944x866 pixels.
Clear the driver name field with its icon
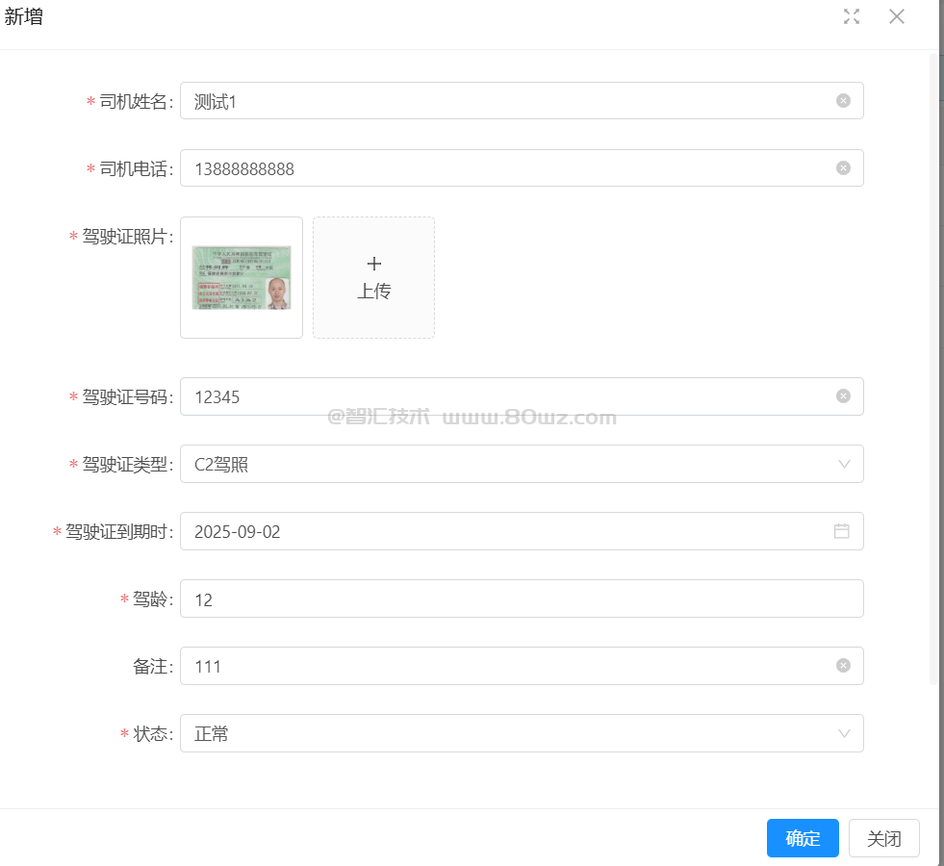pyautogui.click(x=843, y=100)
